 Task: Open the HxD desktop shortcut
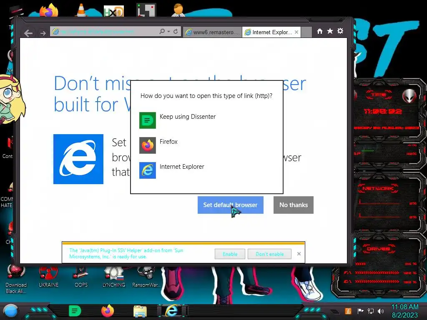pos(114,11)
